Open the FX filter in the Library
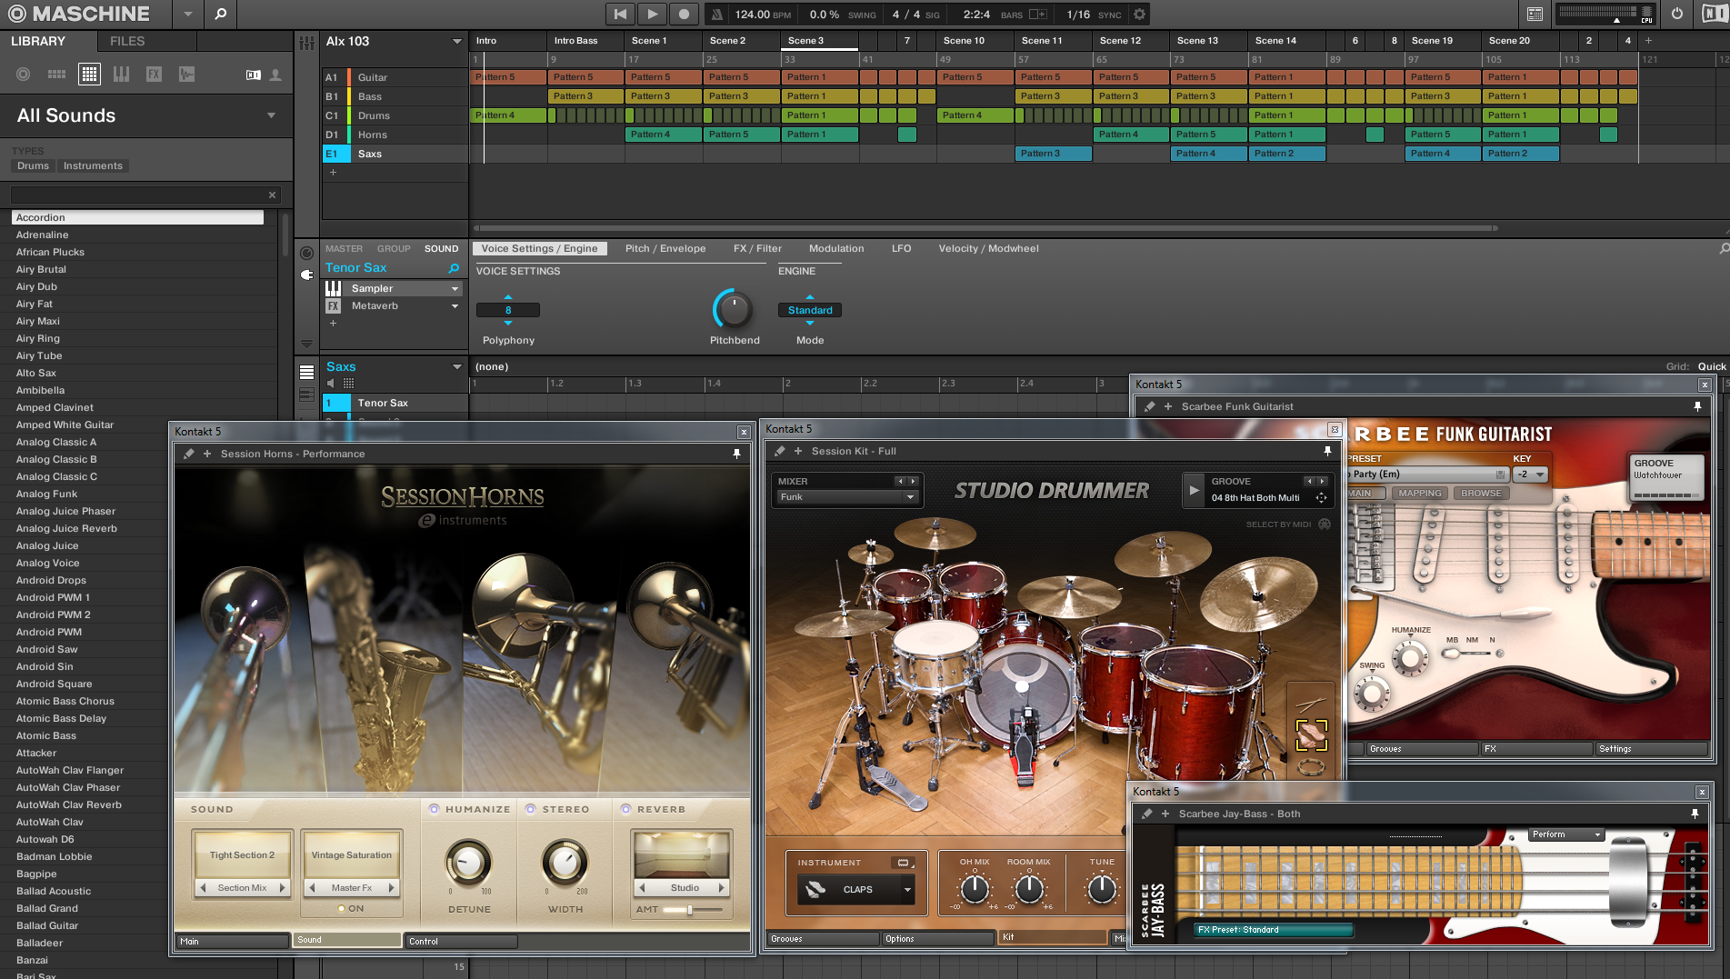Screen dimensions: 1730x979 pyautogui.click(x=154, y=75)
